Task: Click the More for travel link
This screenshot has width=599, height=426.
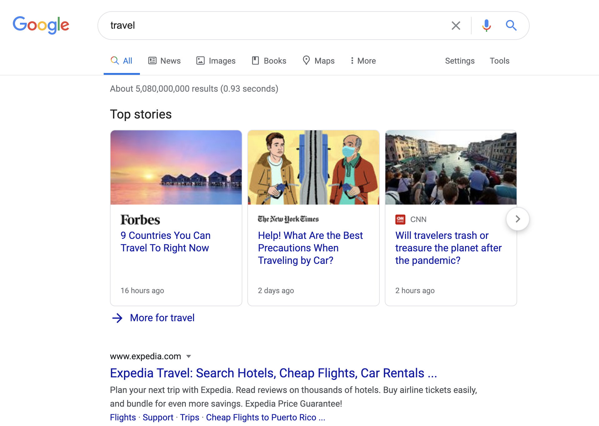Action: pos(162,318)
